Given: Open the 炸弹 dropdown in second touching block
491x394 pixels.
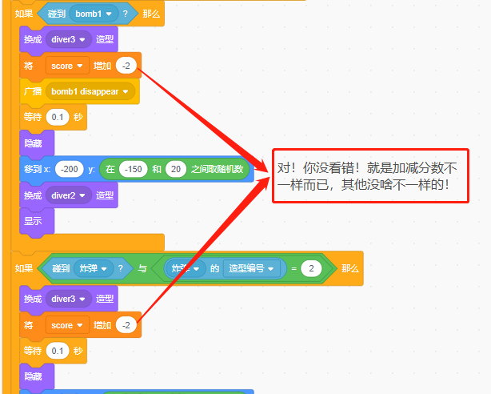Looking at the screenshot, I should pyautogui.click(x=94, y=268).
